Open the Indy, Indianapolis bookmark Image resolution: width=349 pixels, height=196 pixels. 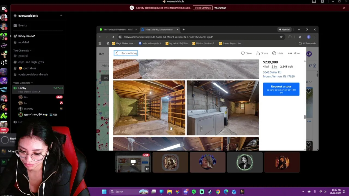(x=151, y=43)
